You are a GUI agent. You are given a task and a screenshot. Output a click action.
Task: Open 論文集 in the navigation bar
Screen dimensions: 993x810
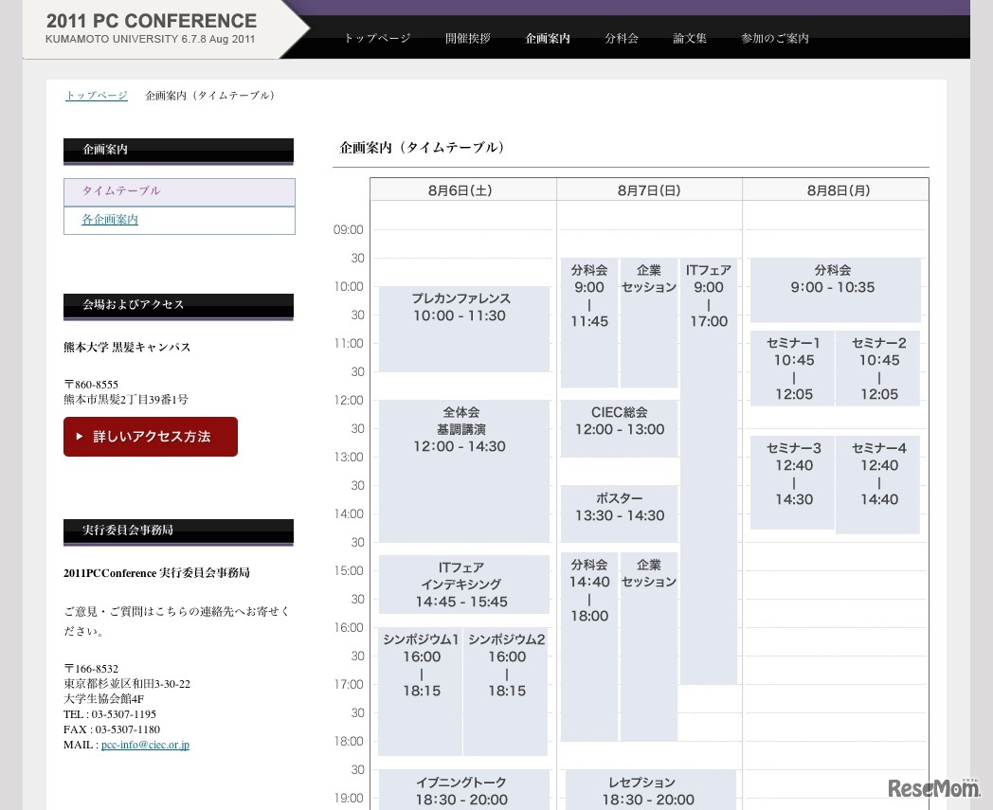[x=690, y=39]
